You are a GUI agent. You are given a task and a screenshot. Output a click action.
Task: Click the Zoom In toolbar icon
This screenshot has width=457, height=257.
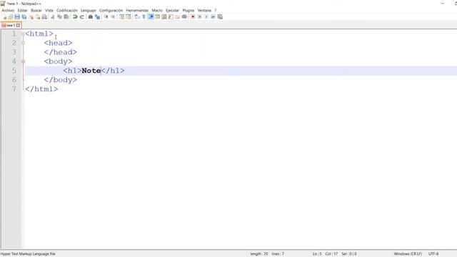click(106, 17)
